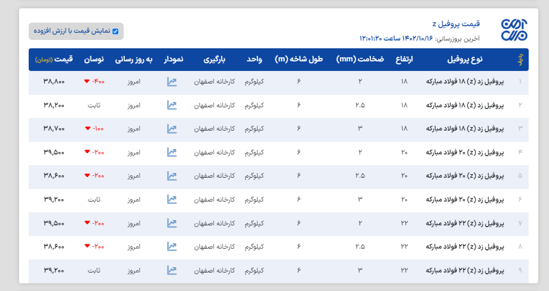Open chart icon for row 1 profile
Image resolution: width=549 pixels, height=291 pixels.
(172, 81)
